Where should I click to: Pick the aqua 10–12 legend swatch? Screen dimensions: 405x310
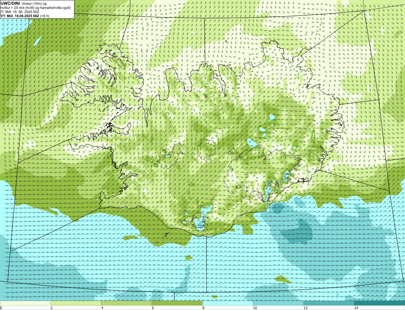point(278,303)
